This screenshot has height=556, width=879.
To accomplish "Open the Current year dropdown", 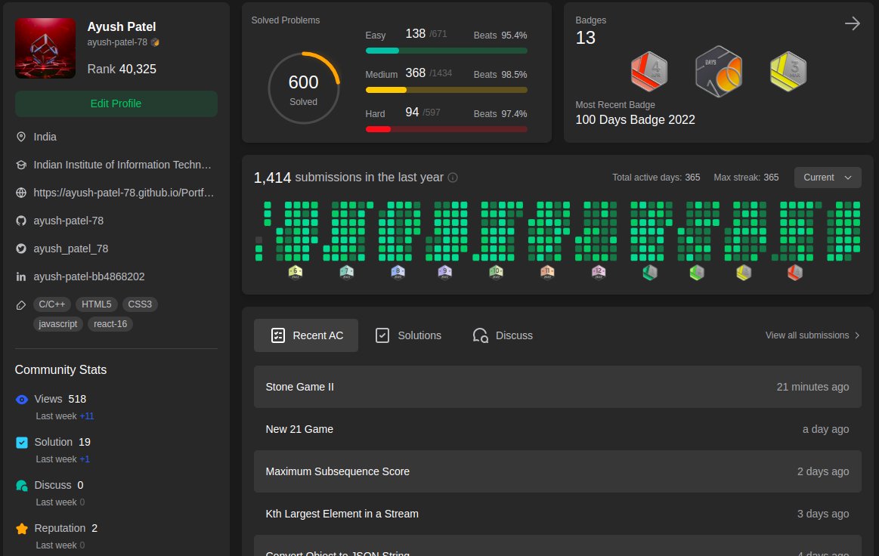I will pos(828,178).
